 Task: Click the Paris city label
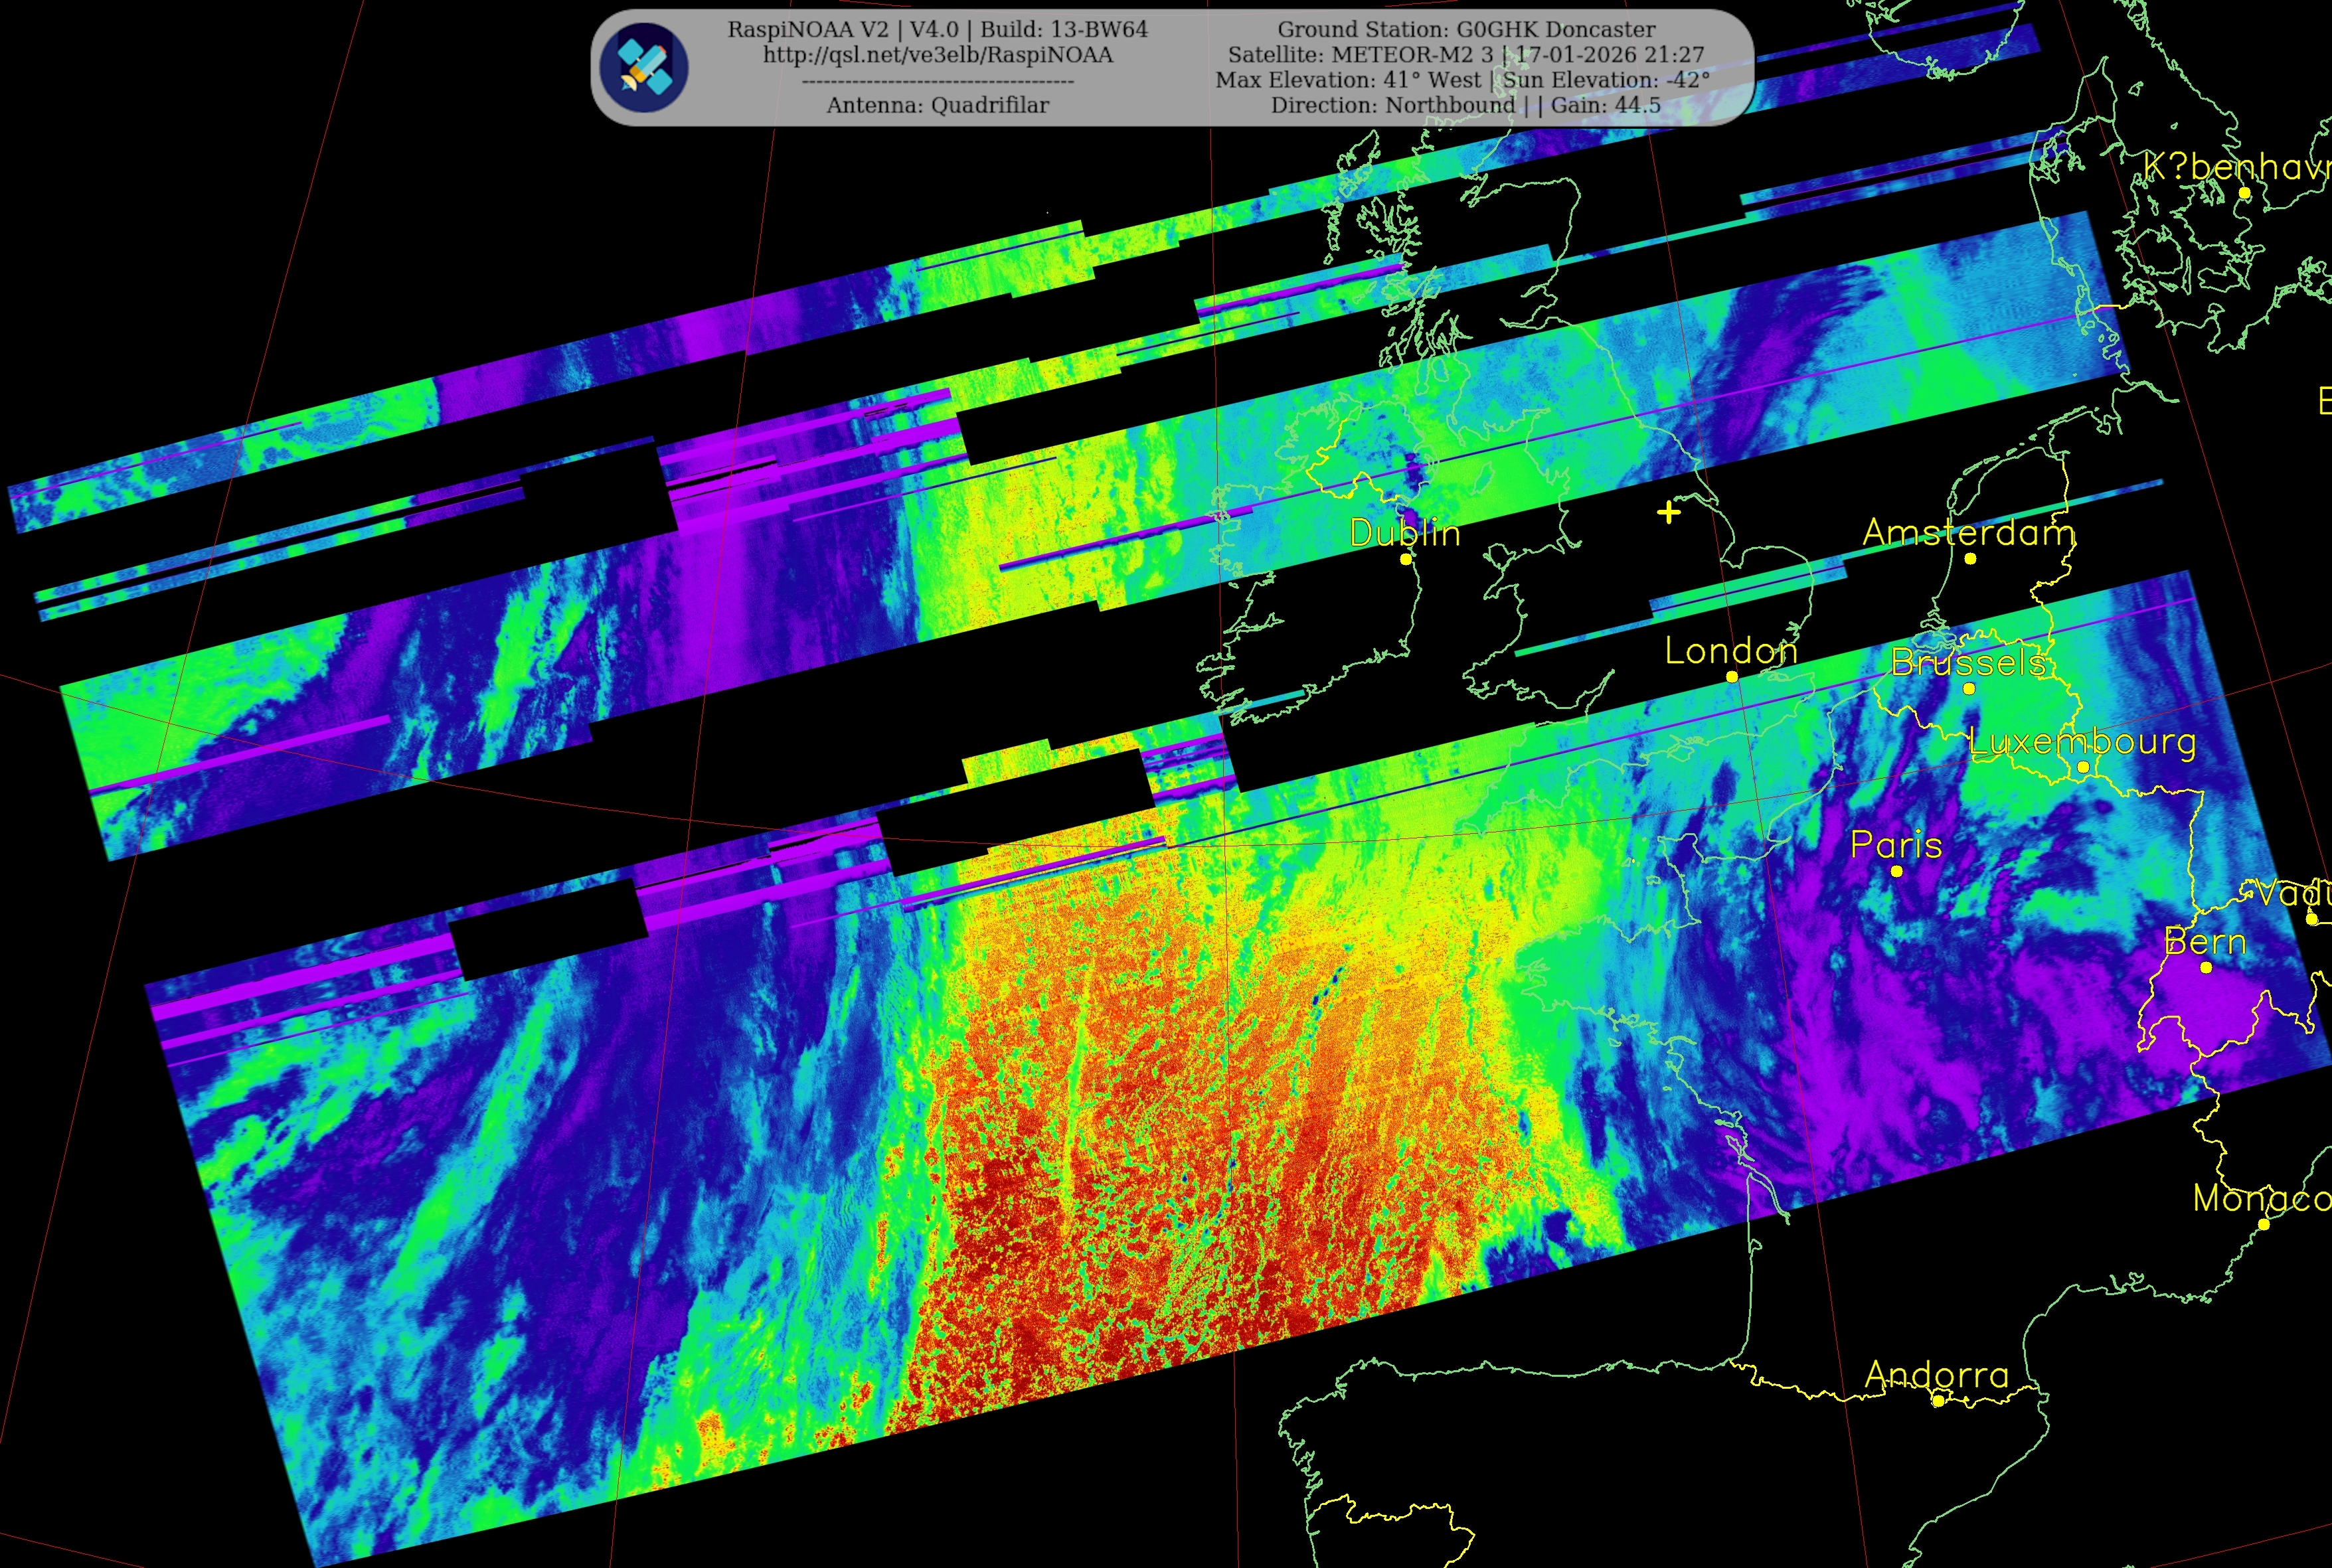[1896, 845]
